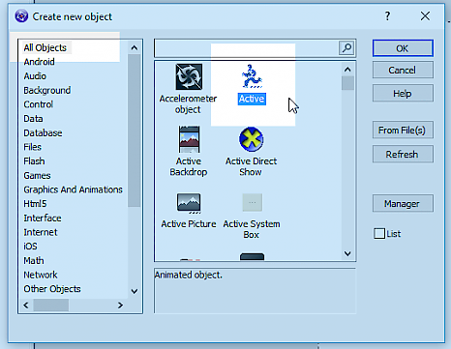Select the iOS category

coord(30,247)
